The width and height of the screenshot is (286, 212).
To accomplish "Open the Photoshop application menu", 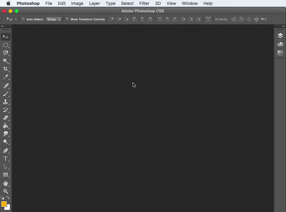I will pos(28,3).
